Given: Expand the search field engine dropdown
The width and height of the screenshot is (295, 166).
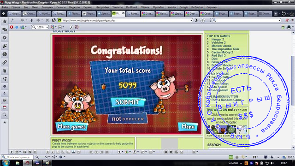Looking at the screenshot, I should (x=279, y=20).
